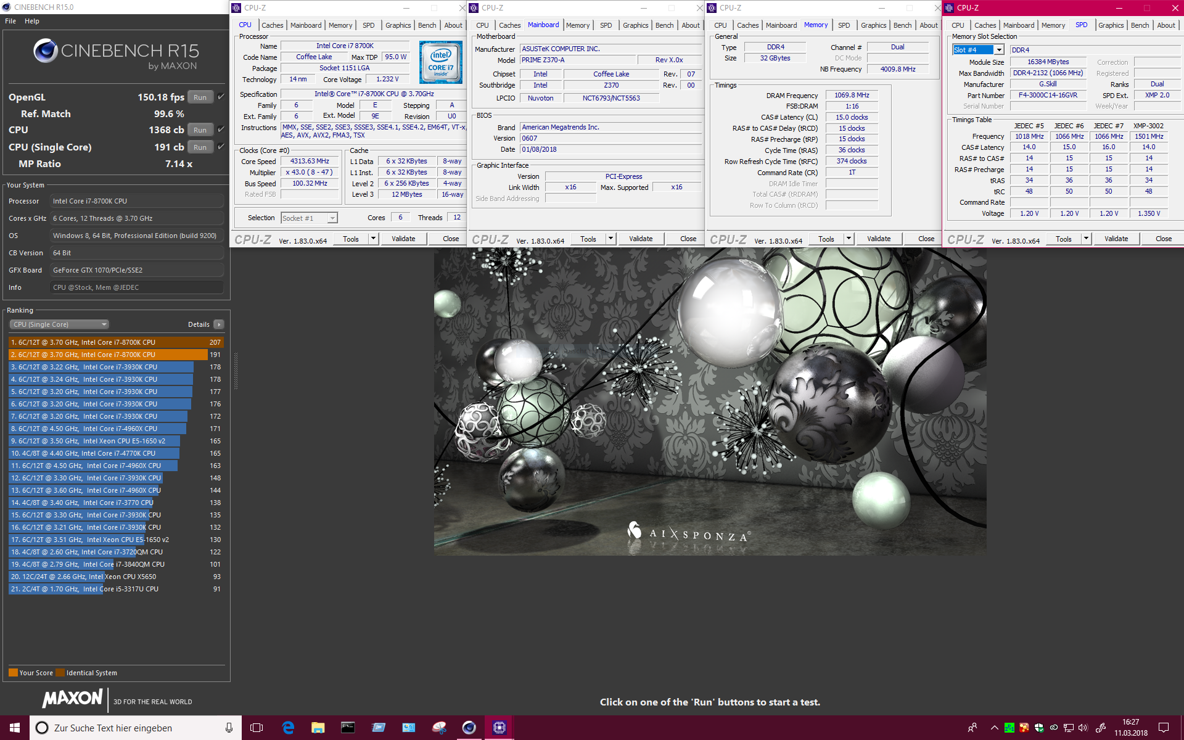Toggle the OpenGL test checkbox
The image size is (1184, 740).
pyautogui.click(x=221, y=97)
